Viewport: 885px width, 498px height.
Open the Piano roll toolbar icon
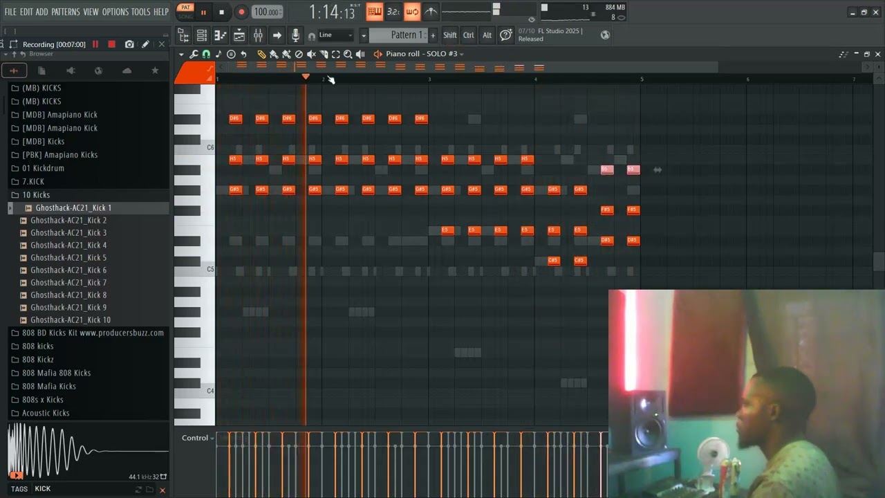[x=221, y=35]
